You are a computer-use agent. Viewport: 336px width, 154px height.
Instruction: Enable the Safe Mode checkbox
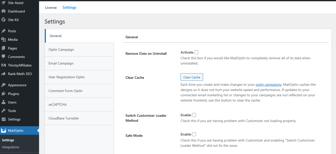(194, 134)
